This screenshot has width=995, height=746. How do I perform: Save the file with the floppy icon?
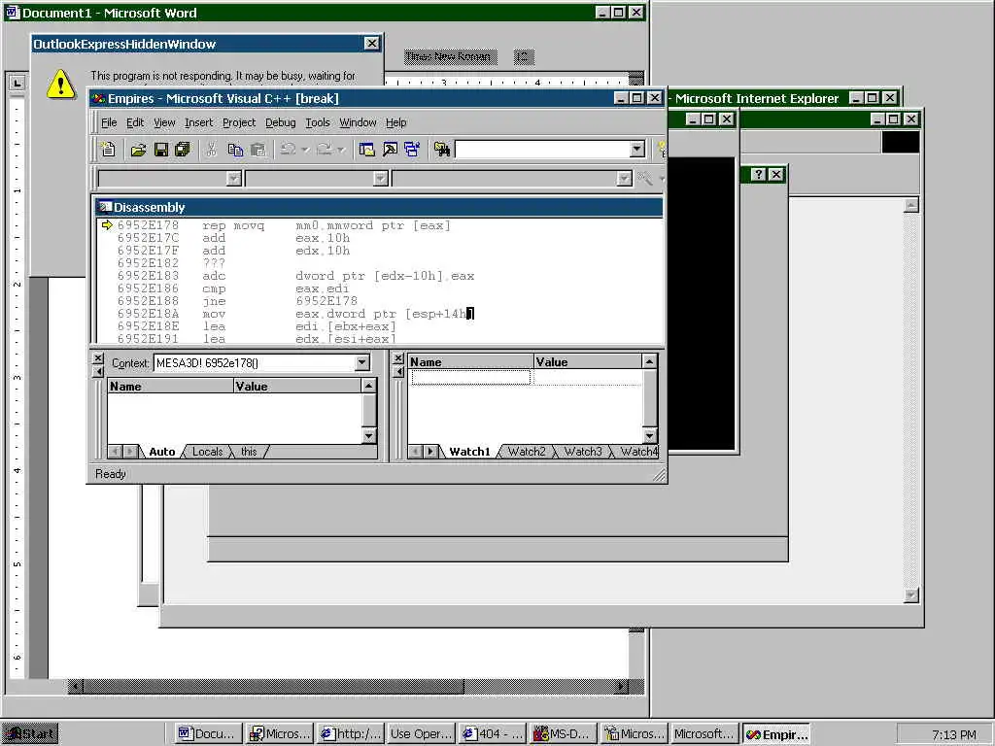(x=161, y=150)
